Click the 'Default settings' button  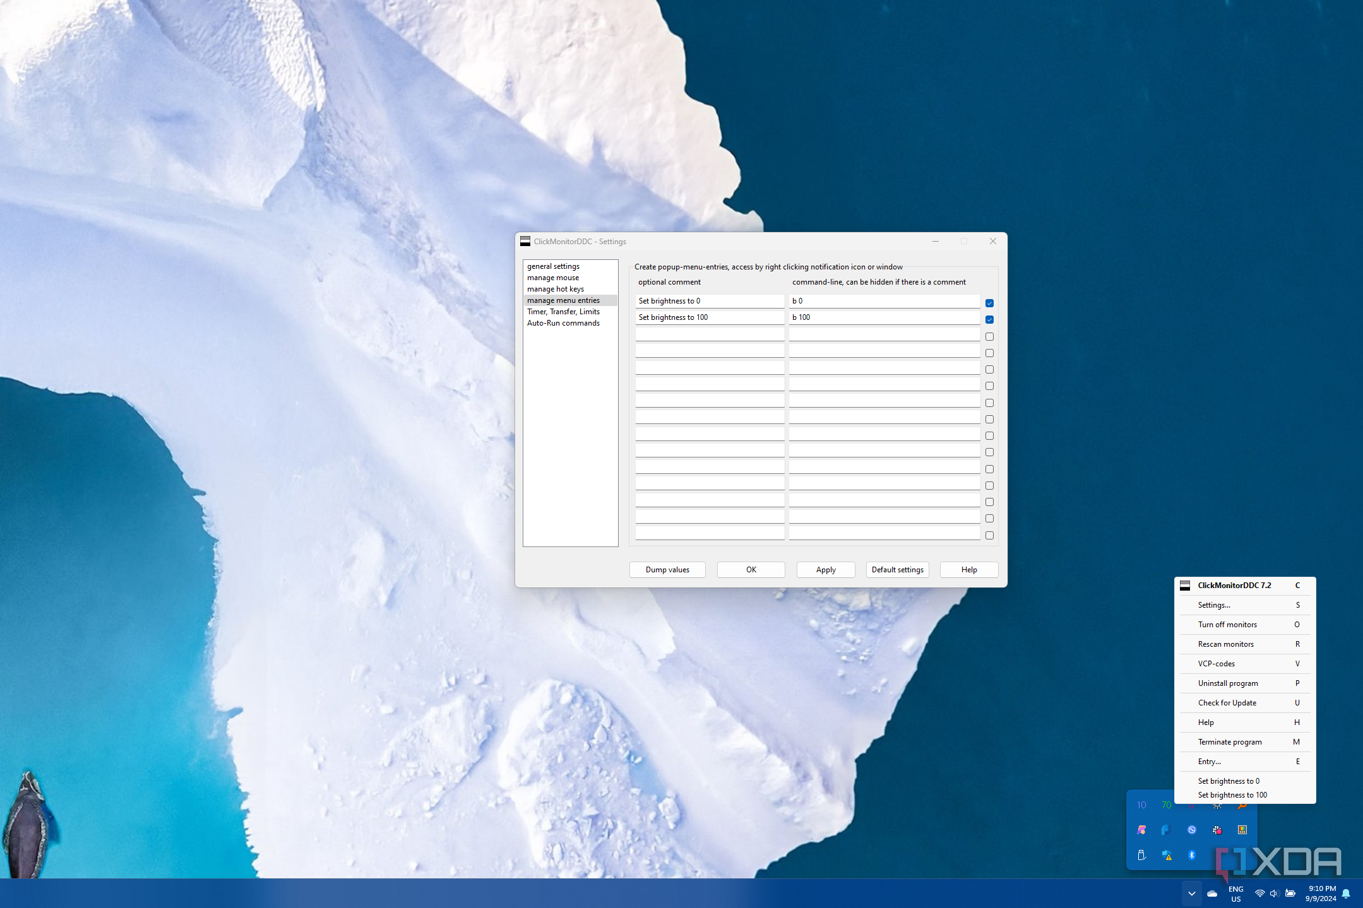tap(897, 570)
